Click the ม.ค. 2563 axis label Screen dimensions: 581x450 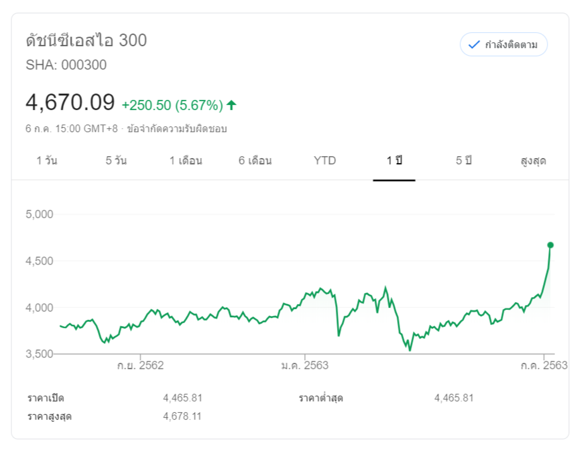(x=305, y=366)
